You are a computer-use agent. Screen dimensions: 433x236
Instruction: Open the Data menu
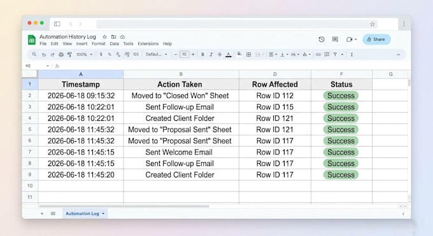tap(115, 44)
